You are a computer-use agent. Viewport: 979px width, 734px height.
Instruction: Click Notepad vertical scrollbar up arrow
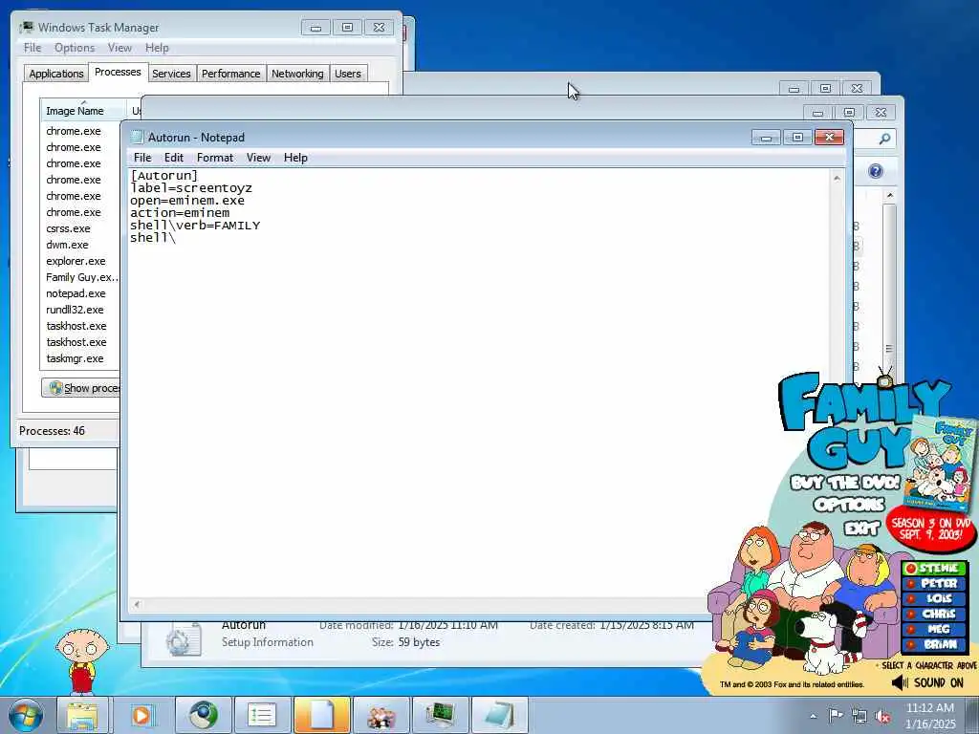coord(837,178)
